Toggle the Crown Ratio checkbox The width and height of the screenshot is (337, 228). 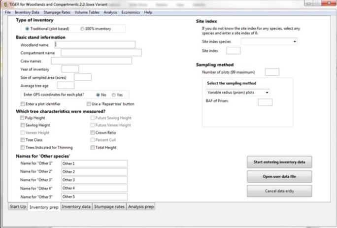pyautogui.click(x=92, y=133)
